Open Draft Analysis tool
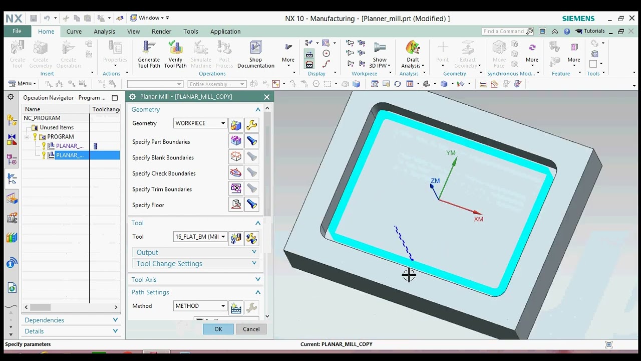This screenshot has width=641, height=361. pyautogui.click(x=413, y=54)
